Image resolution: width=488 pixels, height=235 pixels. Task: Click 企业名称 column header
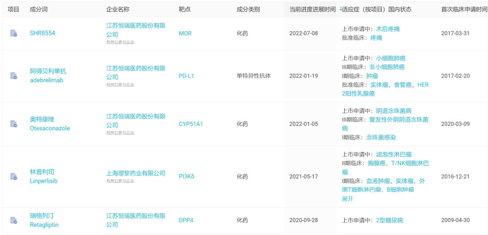117,9
